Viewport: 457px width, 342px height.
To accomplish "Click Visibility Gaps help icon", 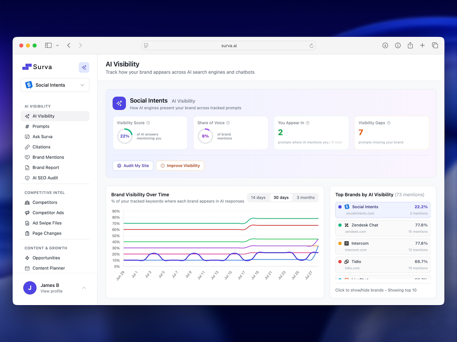I will 389,123.
